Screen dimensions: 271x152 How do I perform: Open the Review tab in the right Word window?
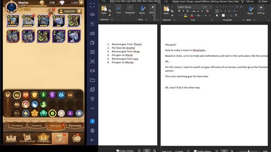pos(223,1)
